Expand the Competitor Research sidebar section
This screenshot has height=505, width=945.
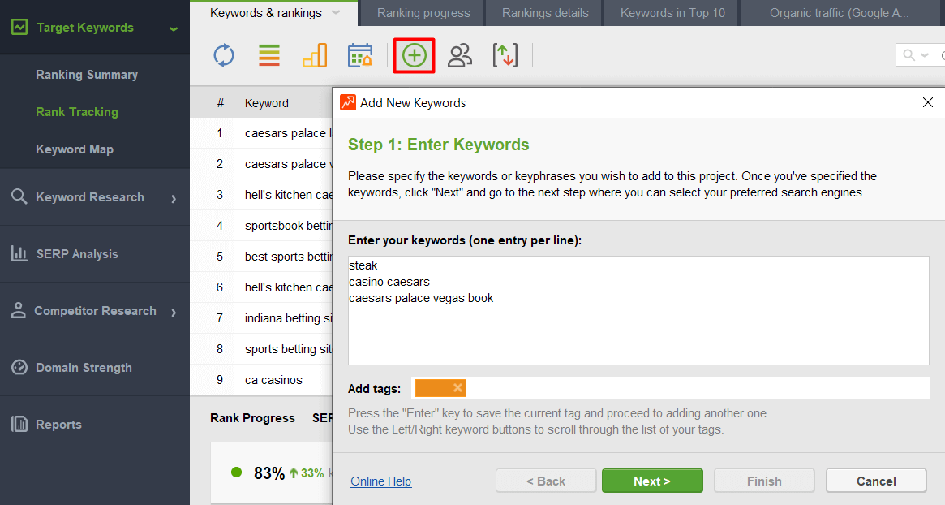pyautogui.click(x=174, y=312)
